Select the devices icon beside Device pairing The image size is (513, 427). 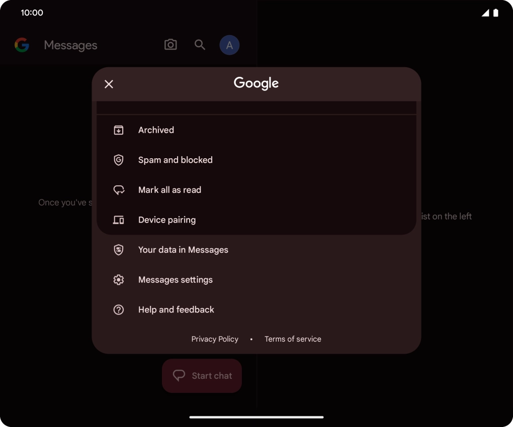tap(118, 220)
